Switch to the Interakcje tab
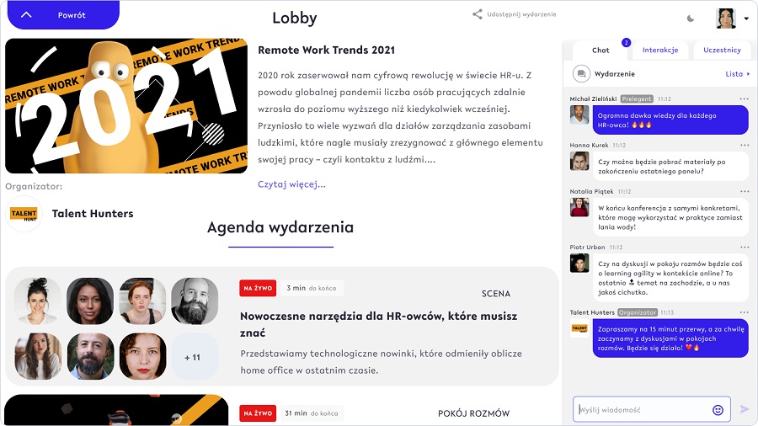 click(660, 51)
